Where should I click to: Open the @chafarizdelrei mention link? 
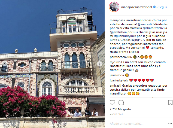154,28
